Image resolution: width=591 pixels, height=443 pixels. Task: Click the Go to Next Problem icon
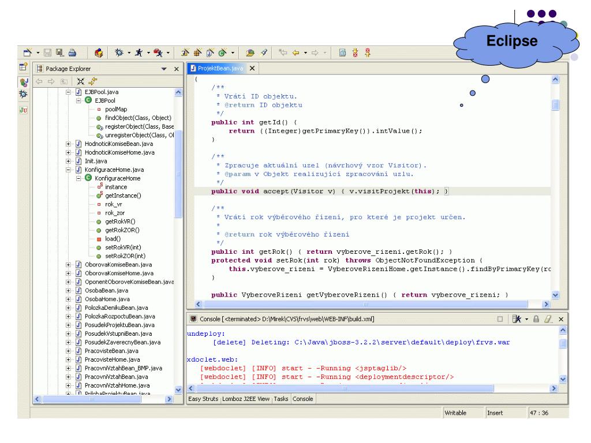(x=355, y=52)
